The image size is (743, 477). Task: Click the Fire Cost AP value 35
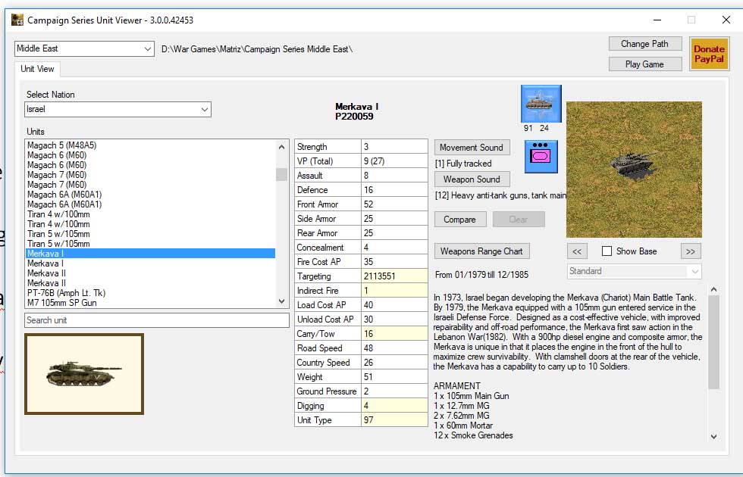[394, 262]
